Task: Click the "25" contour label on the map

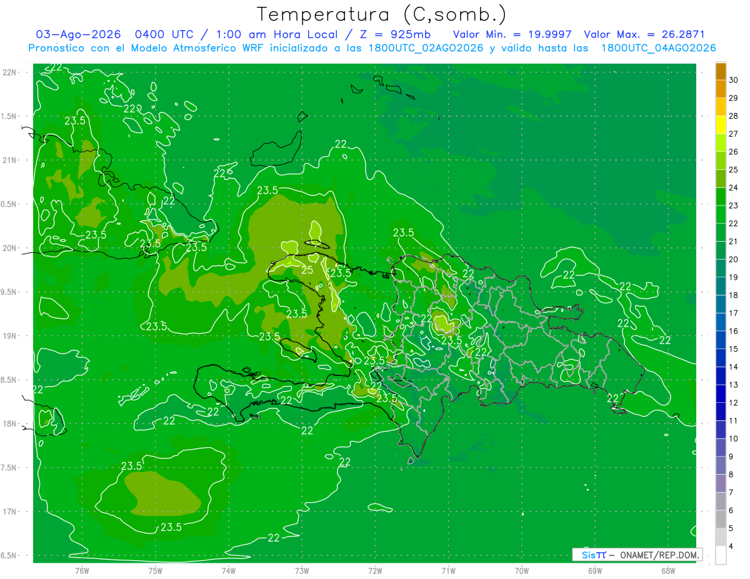Action: (307, 270)
